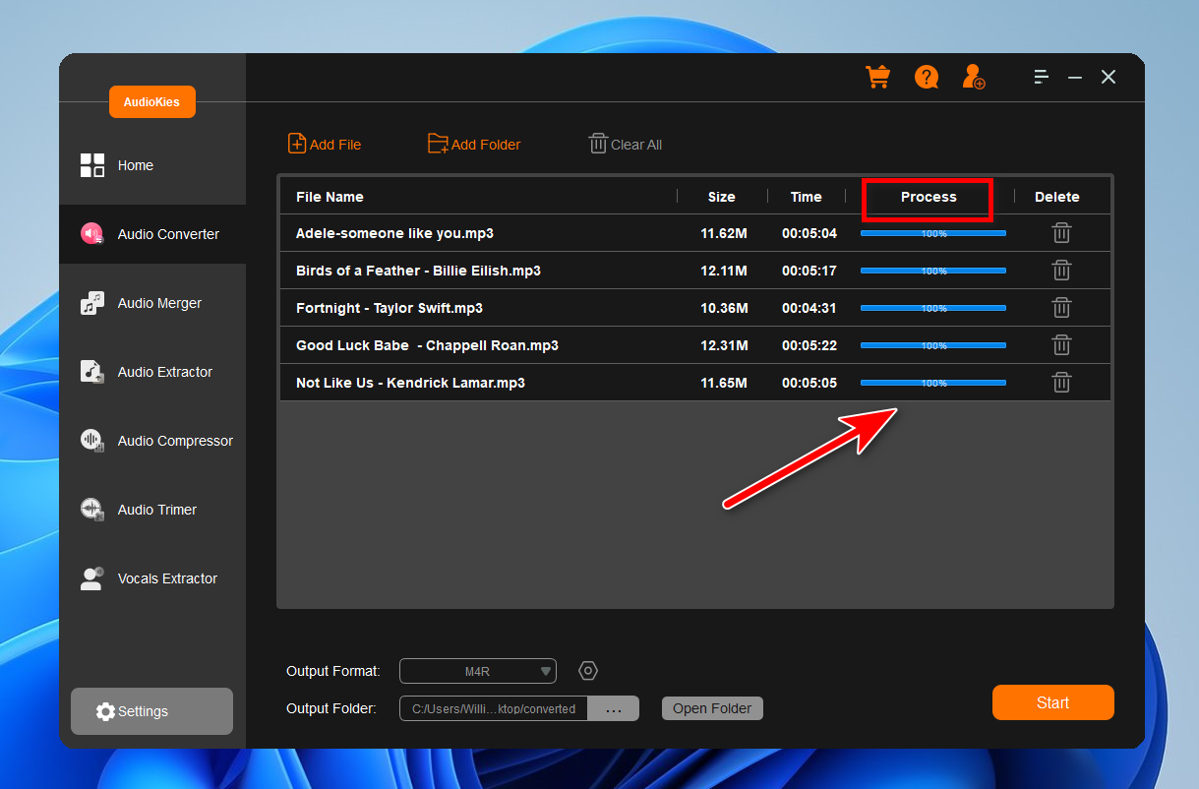The width and height of the screenshot is (1199, 789).
Task: Delete Birds of a Feather file row
Action: 1061,271
